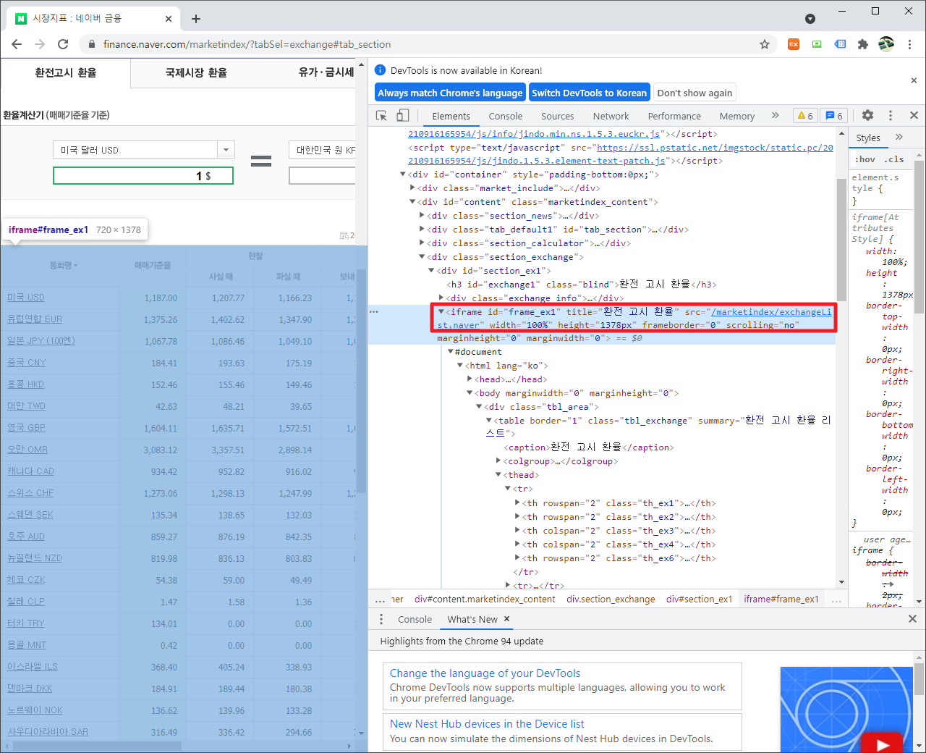This screenshot has height=753, width=926.
Task: View site info lock icon
Action: 92,44
